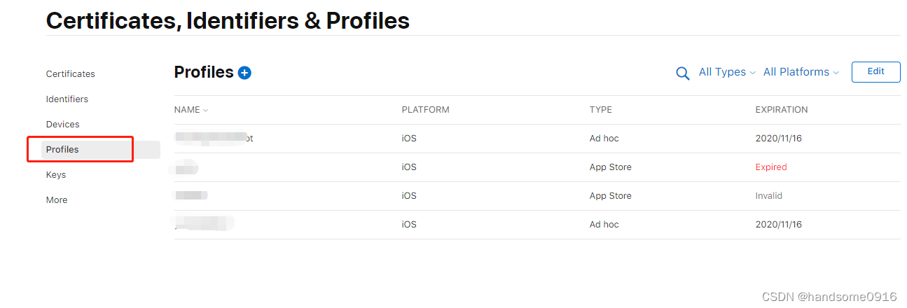Image resolution: width=907 pixels, height=308 pixels.
Task: Open Identifiers in the sidebar
Action: (x=67, y=99)
